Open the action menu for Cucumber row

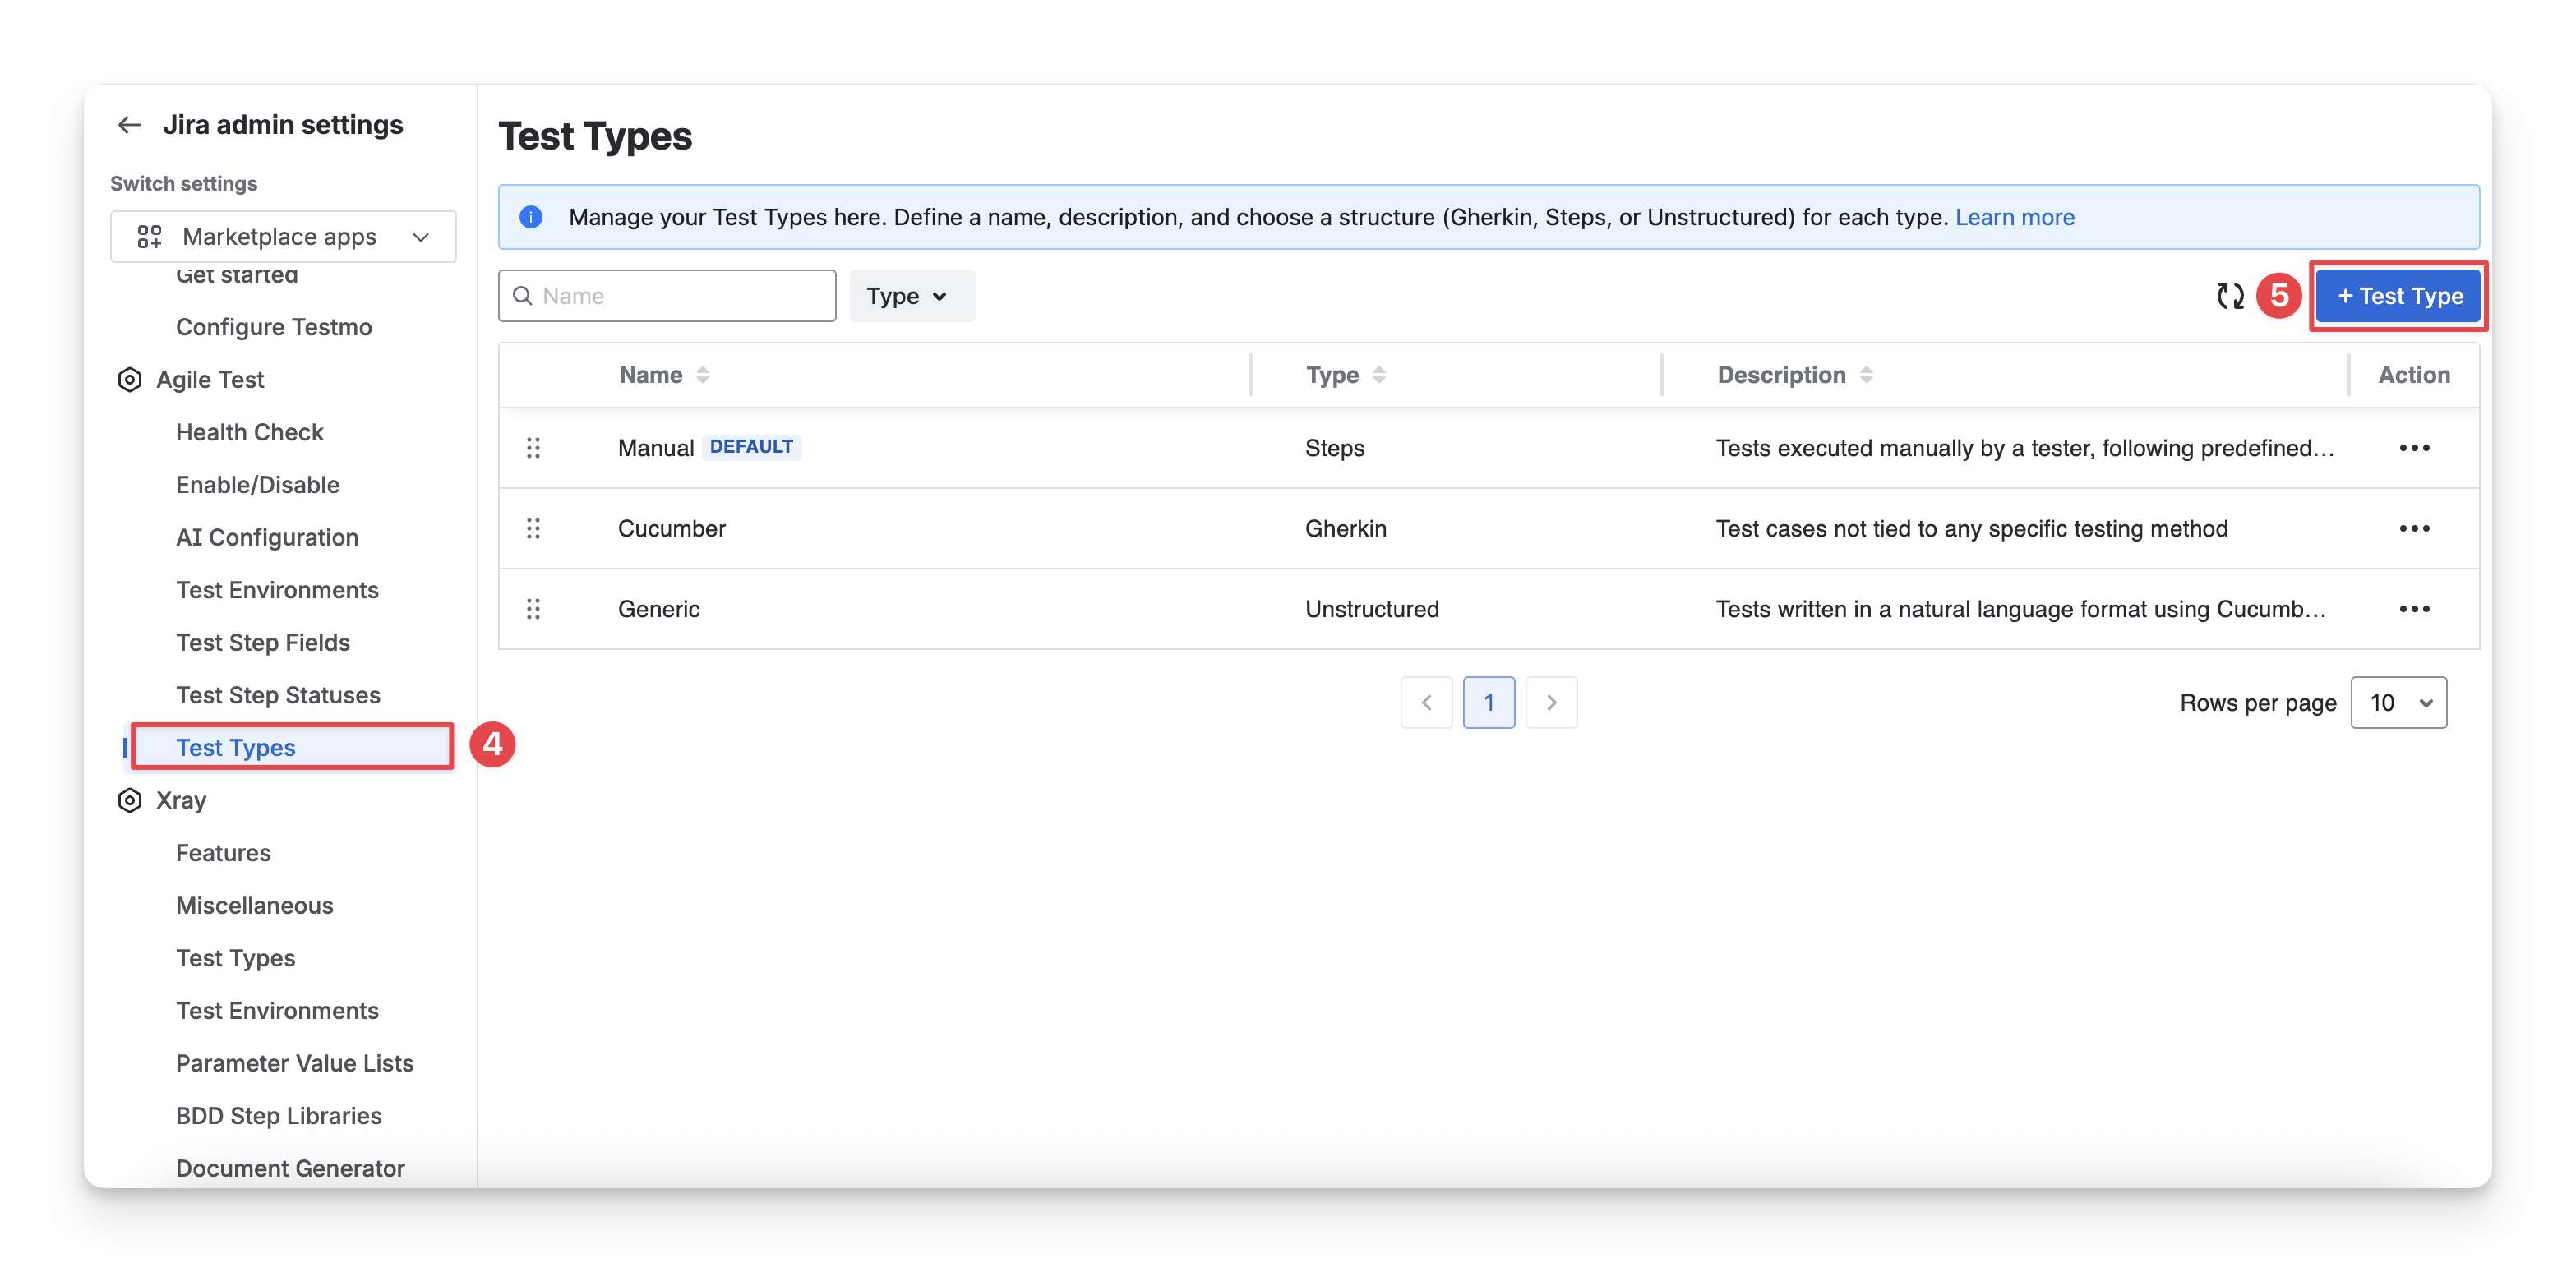(2413, 528)
